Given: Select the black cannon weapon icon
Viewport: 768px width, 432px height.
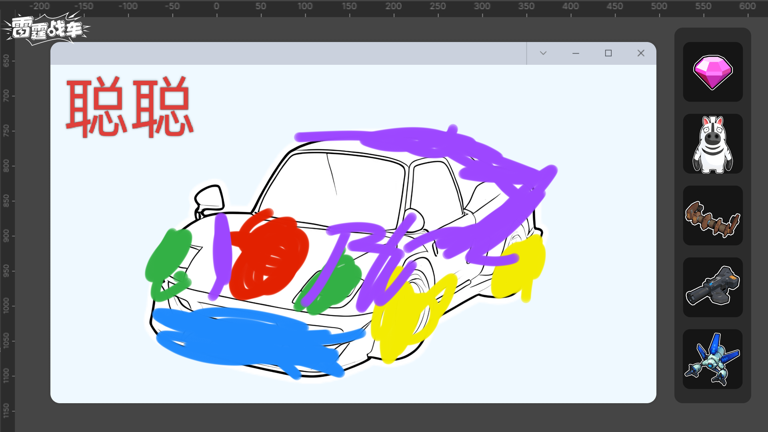Looking at the screenshot, I should [712, 288].
